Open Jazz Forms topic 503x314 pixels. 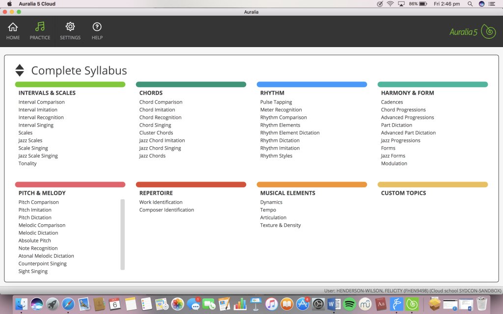393,156
